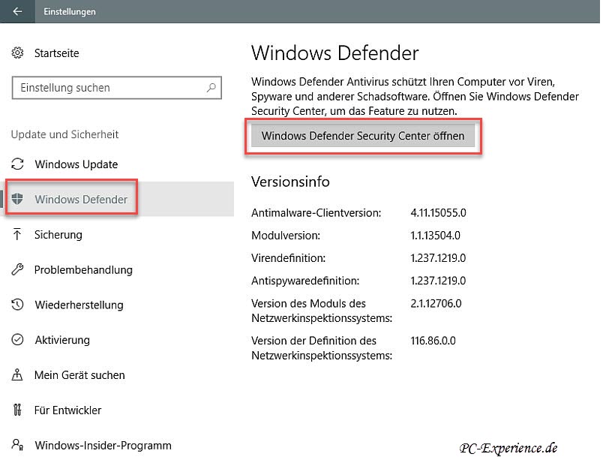This screenshot has width=603, height=469.
Task: Click Antimalware-Clientversion value 4.11.15055.0
Action: coord(438,213)
